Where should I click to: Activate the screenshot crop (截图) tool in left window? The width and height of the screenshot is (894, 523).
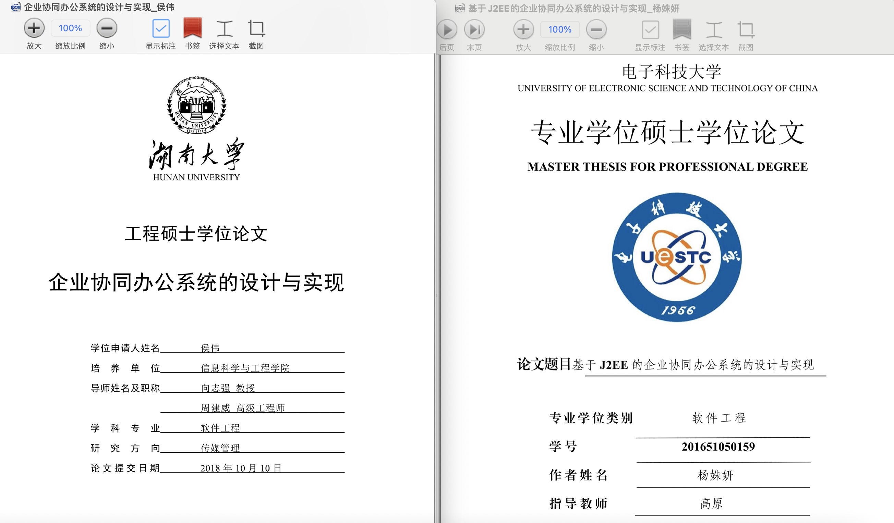[x=256, y=29]
